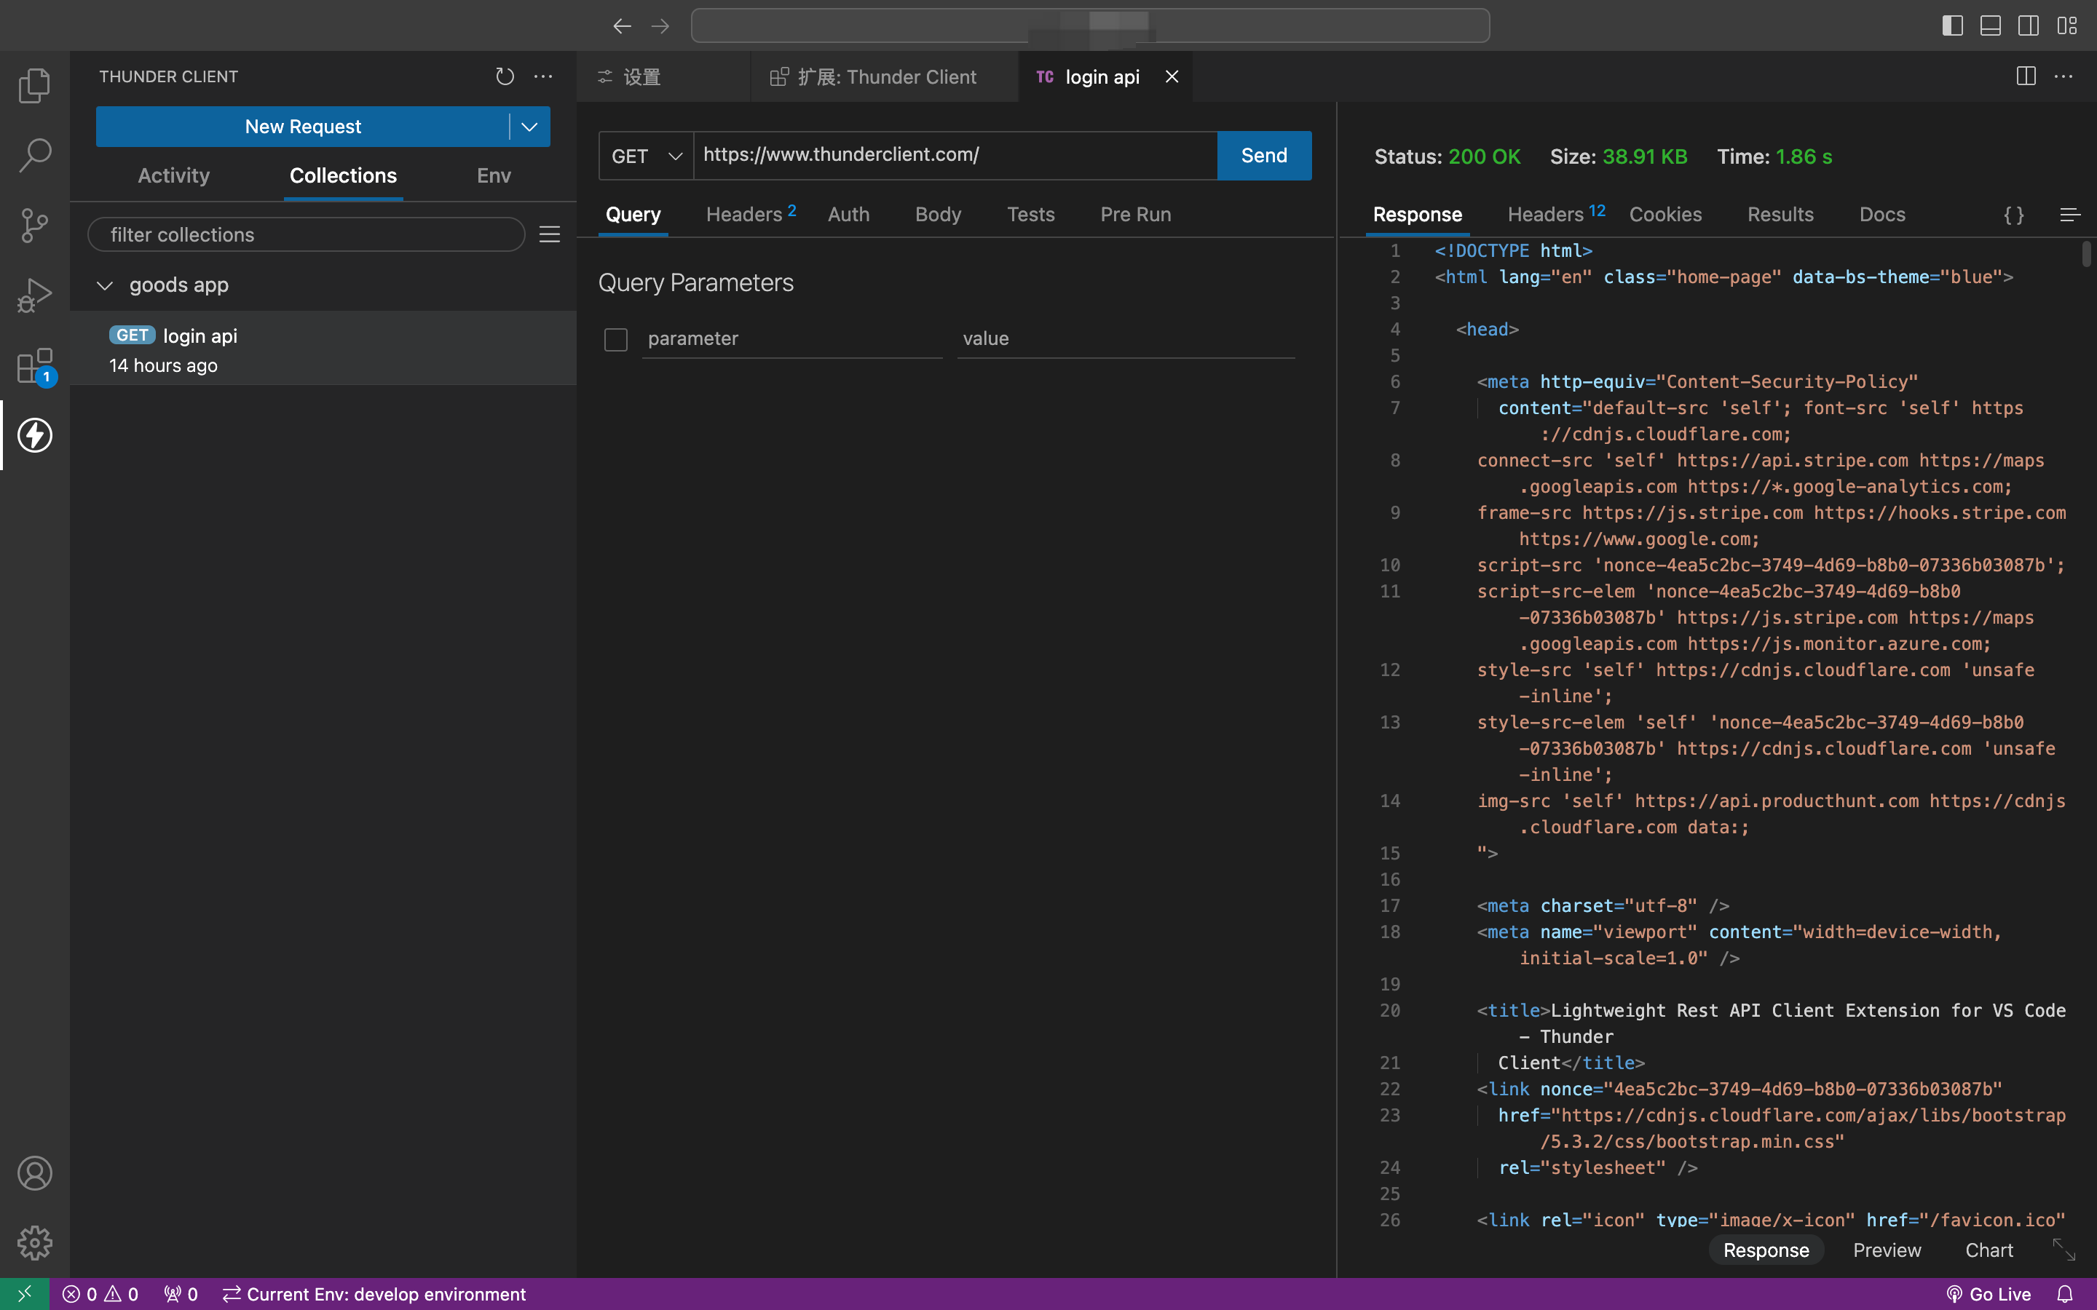Viewport: 2097px width, 1310px height.
Task: Go forward using the navigation arrow
Action: 660,26
